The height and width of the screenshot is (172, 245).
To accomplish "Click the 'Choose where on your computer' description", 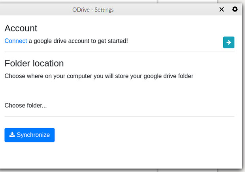I will (99, 76).
